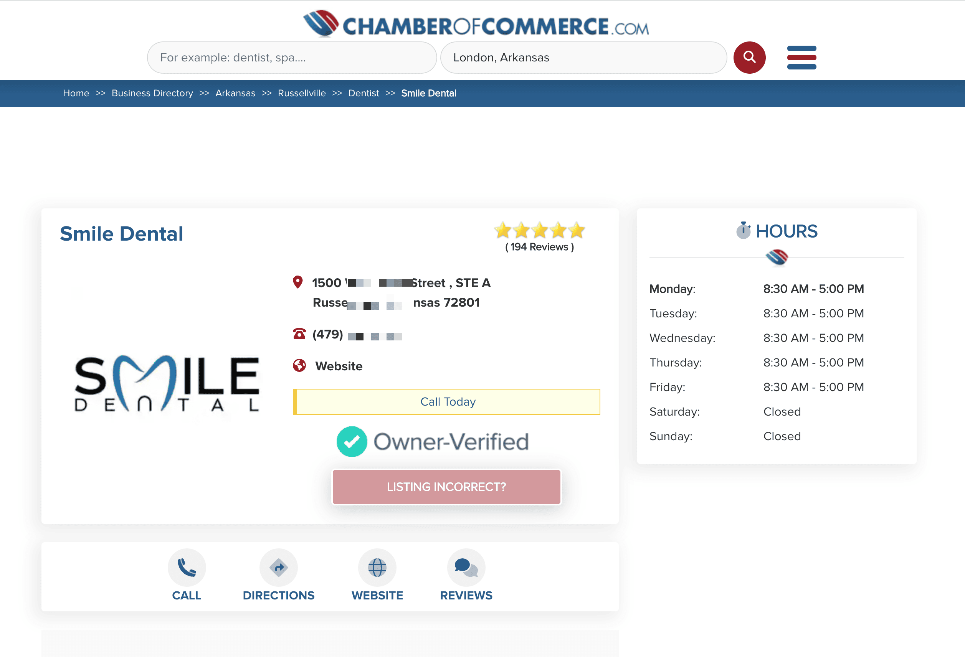Go to Business Directory breadcrumb
965x657 pixels.
coord(152,93)
